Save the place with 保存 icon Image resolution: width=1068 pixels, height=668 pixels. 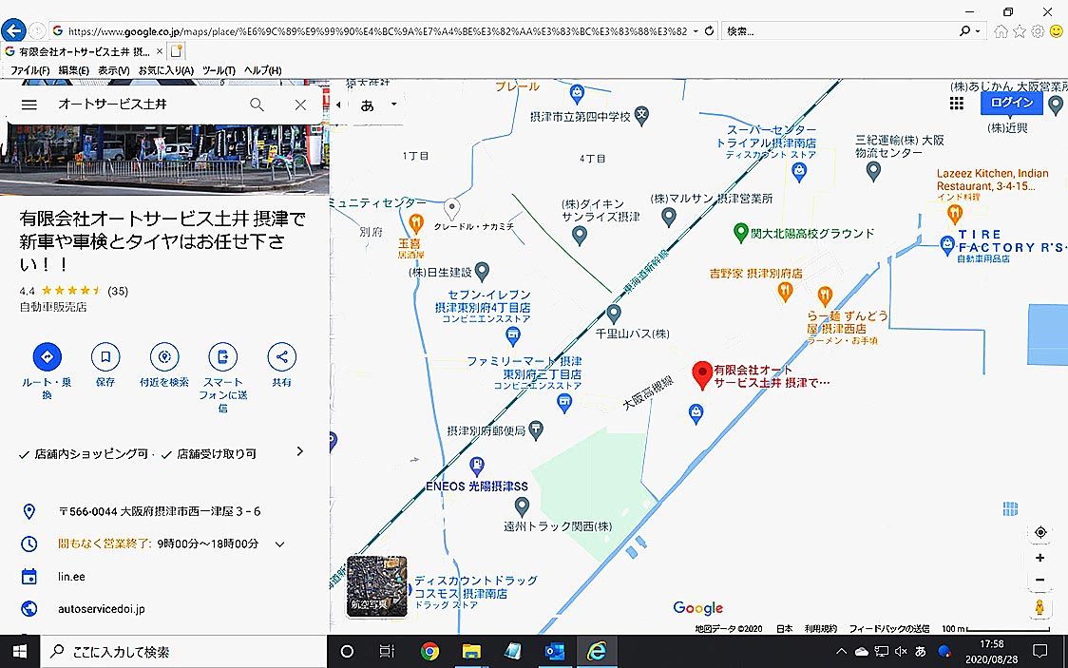tap(105, 357)
